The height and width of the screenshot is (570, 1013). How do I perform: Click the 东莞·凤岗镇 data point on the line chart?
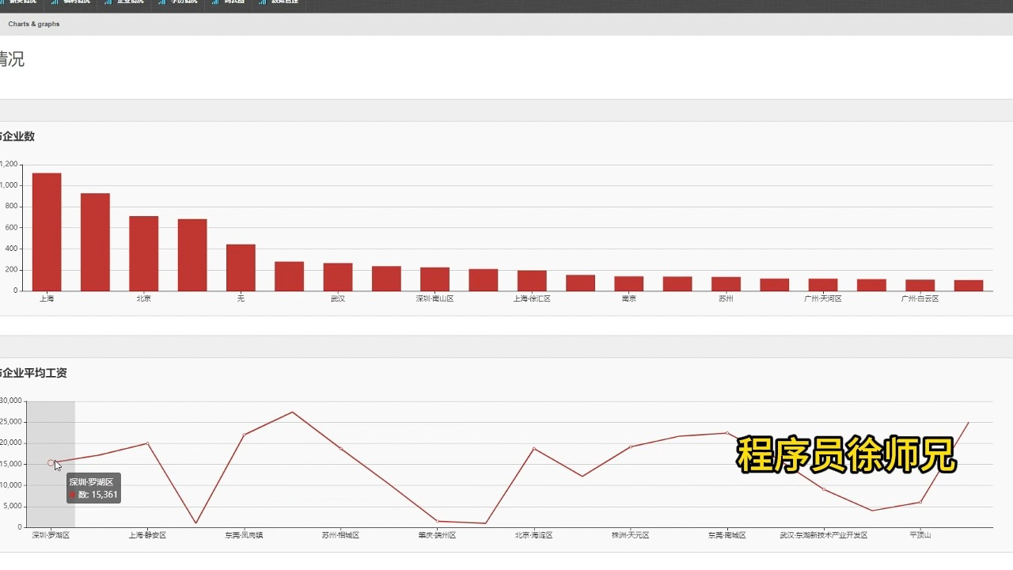point(244,435)
